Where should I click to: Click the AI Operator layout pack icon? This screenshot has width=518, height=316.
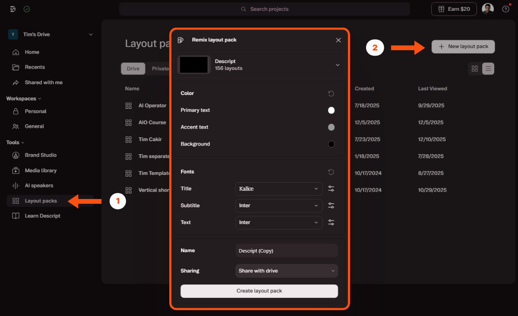point(128,106)
